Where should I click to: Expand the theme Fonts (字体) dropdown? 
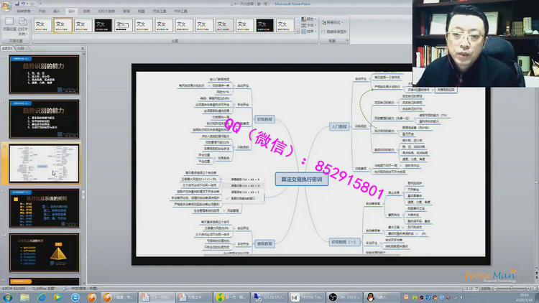309,26
